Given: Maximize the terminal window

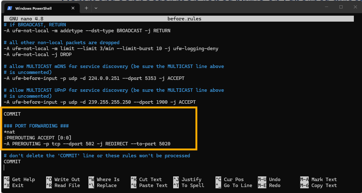Looking at the screenshot, I should click(x=341, y=7).
